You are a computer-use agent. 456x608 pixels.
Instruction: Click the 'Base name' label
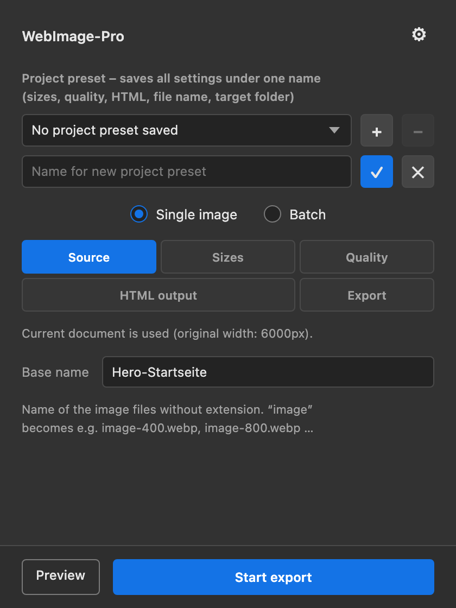55,372
